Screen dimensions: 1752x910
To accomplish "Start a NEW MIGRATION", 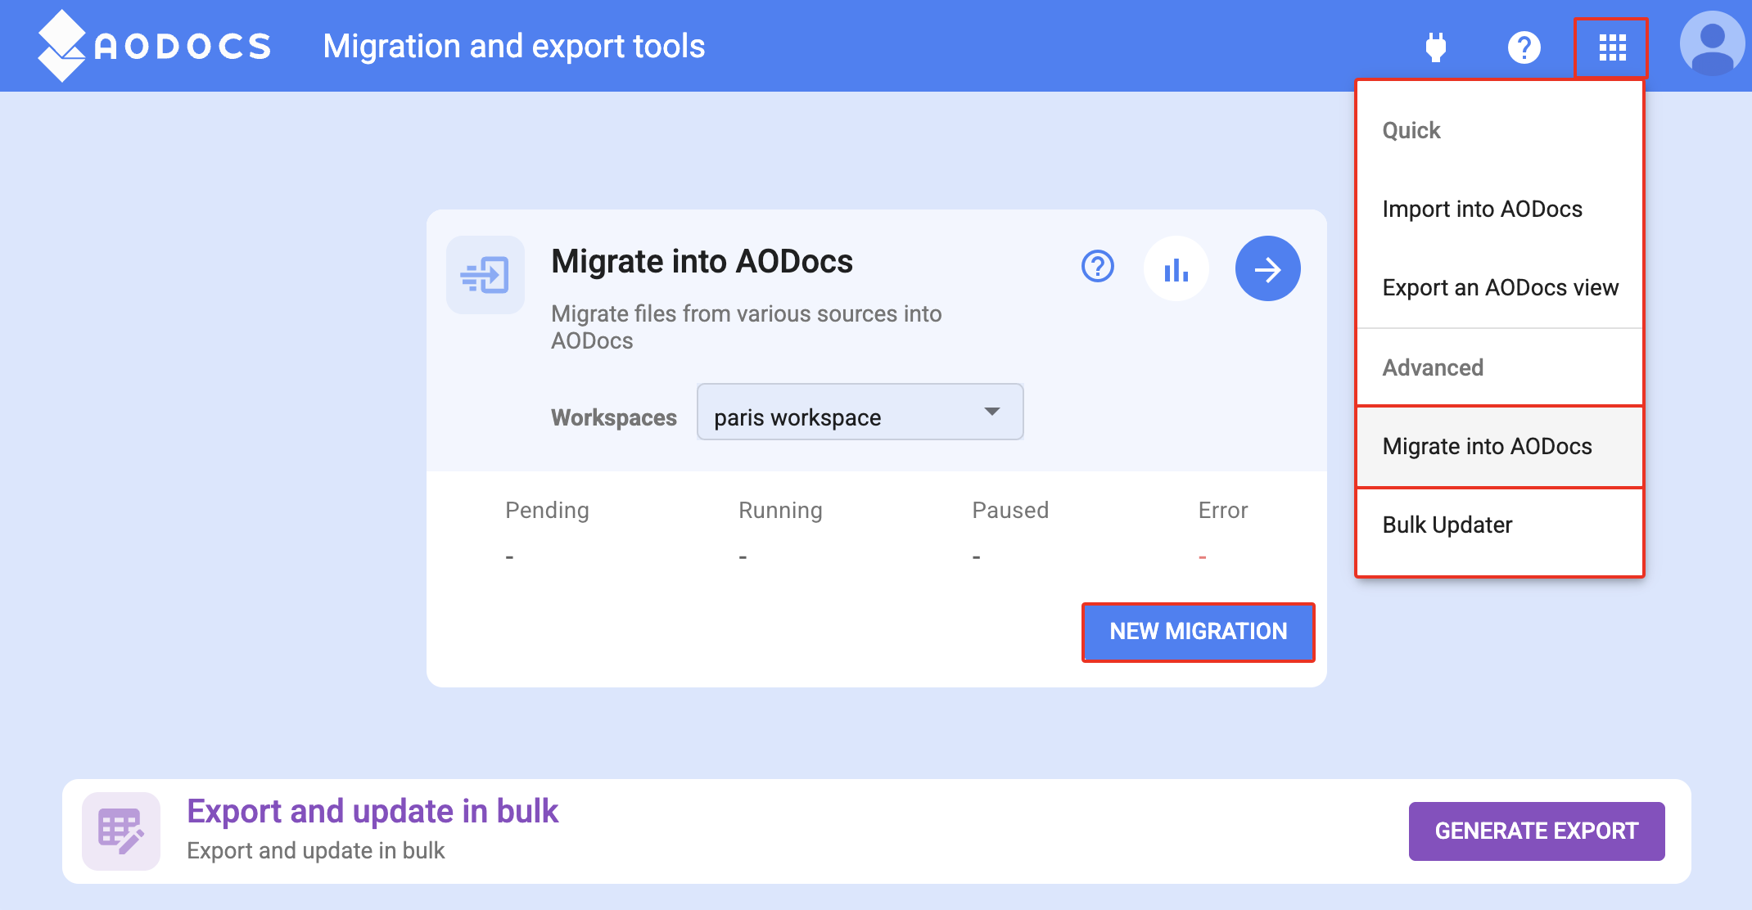I will point(1198,632).
